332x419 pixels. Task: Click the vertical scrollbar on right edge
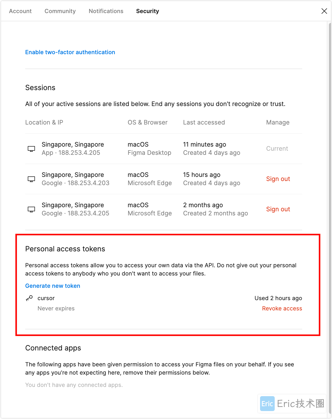pyautogui.click(x=330, y=205)
